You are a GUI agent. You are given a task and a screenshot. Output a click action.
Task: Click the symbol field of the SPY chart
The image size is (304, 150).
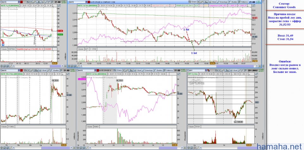click(x=197, y=70)
